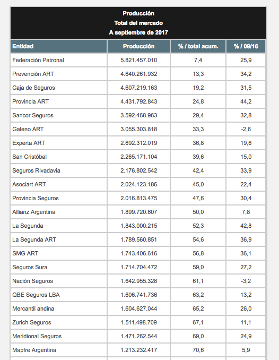Click the Federación Patronal entity cell
Viewport: 279px width, 360px height.
pos(58,60)
